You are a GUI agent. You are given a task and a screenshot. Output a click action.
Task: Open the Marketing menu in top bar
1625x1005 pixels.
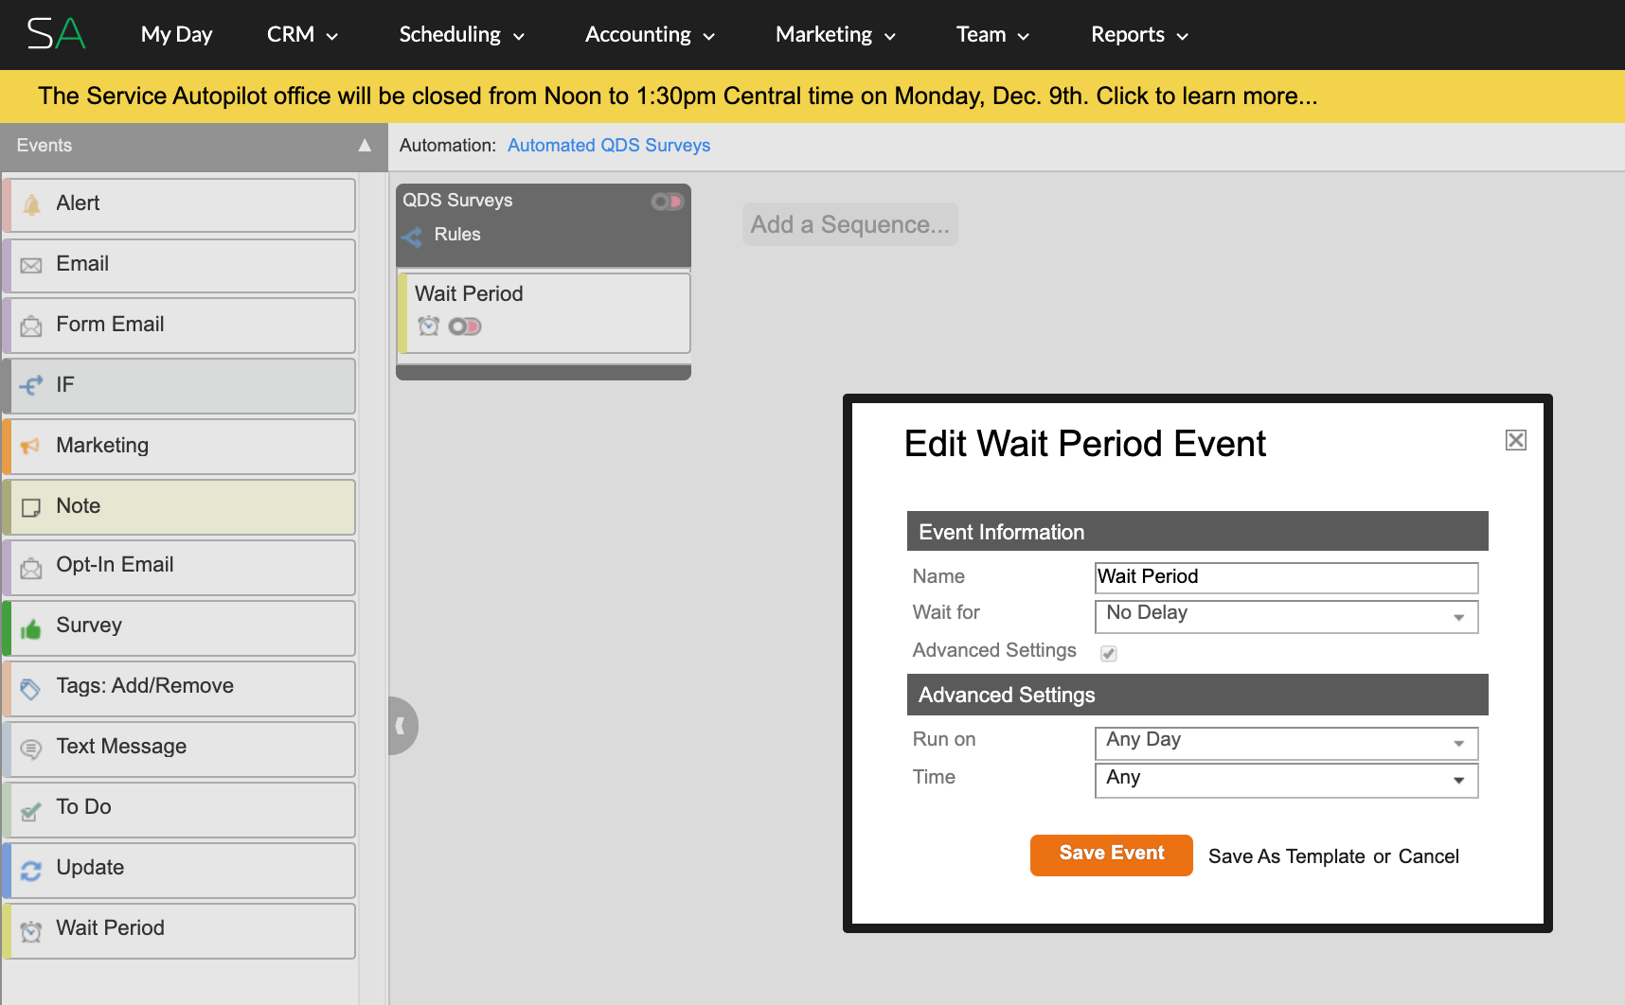(835, 34)
